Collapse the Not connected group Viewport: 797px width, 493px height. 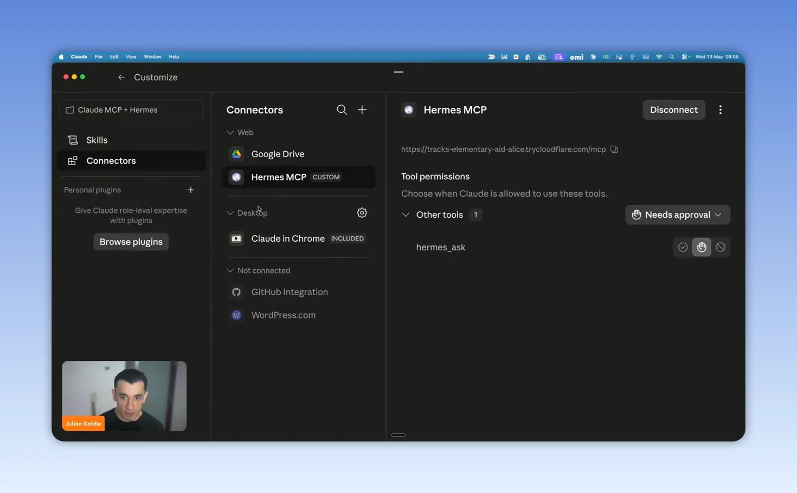[x=230, y=270]
